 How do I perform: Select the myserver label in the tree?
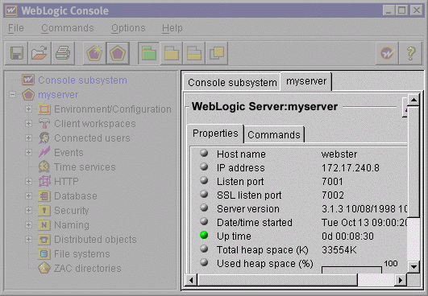pos(58,95)
